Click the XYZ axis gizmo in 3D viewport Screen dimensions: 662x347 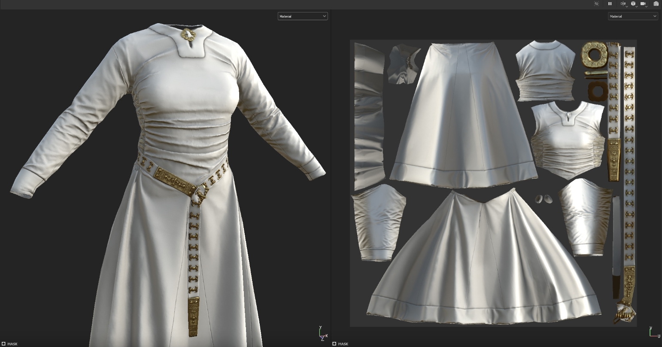click(322, 334)
